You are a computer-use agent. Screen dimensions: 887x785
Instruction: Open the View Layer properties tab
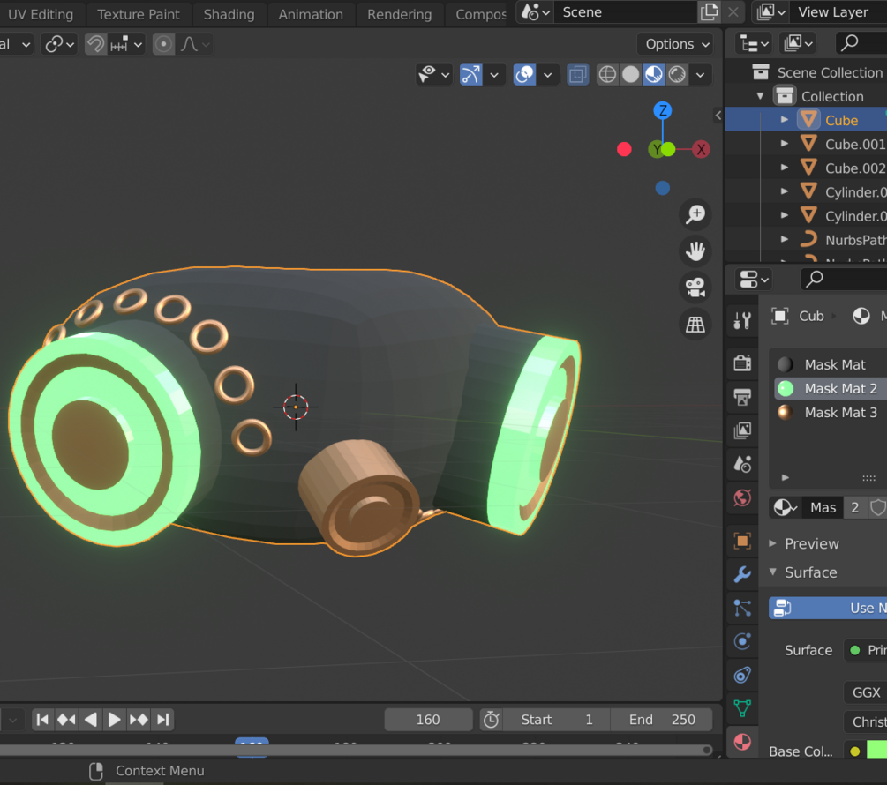coord(742,430)
